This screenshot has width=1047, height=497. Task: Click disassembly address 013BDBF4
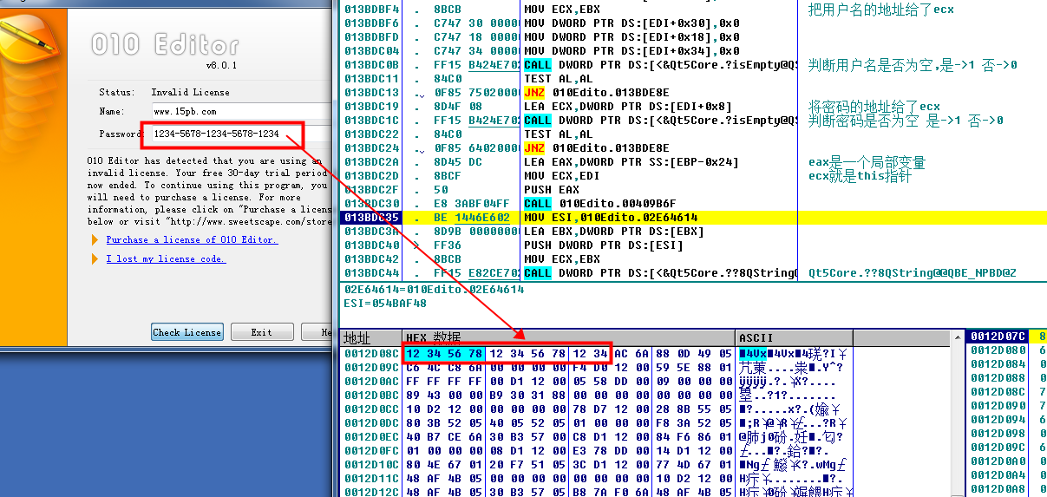click(371, 10)
